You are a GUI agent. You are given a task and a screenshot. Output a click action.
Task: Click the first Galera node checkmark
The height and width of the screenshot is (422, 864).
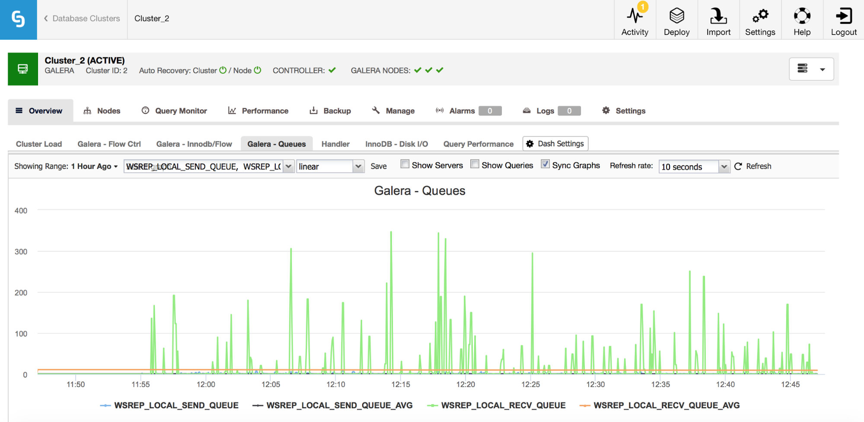pos(418,70)
